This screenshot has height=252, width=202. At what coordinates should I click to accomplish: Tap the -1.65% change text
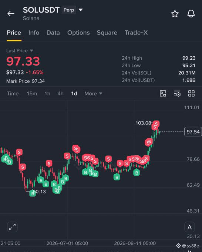tap(34, 72)
